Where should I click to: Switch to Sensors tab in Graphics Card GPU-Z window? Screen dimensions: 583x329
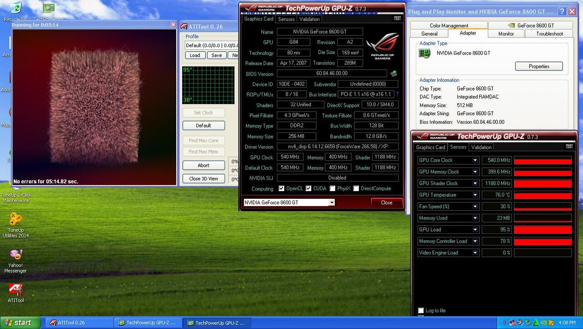[x=286, y=19]
